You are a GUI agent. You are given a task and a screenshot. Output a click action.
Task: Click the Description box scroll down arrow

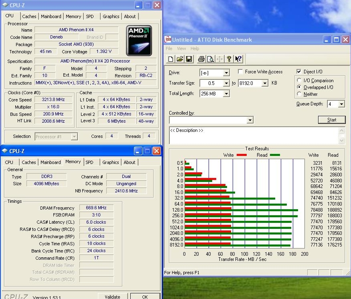click(342, 140)
